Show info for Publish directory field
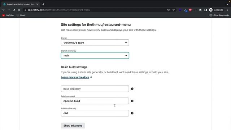Screen dimensions: 231x130 click(132, 113)
